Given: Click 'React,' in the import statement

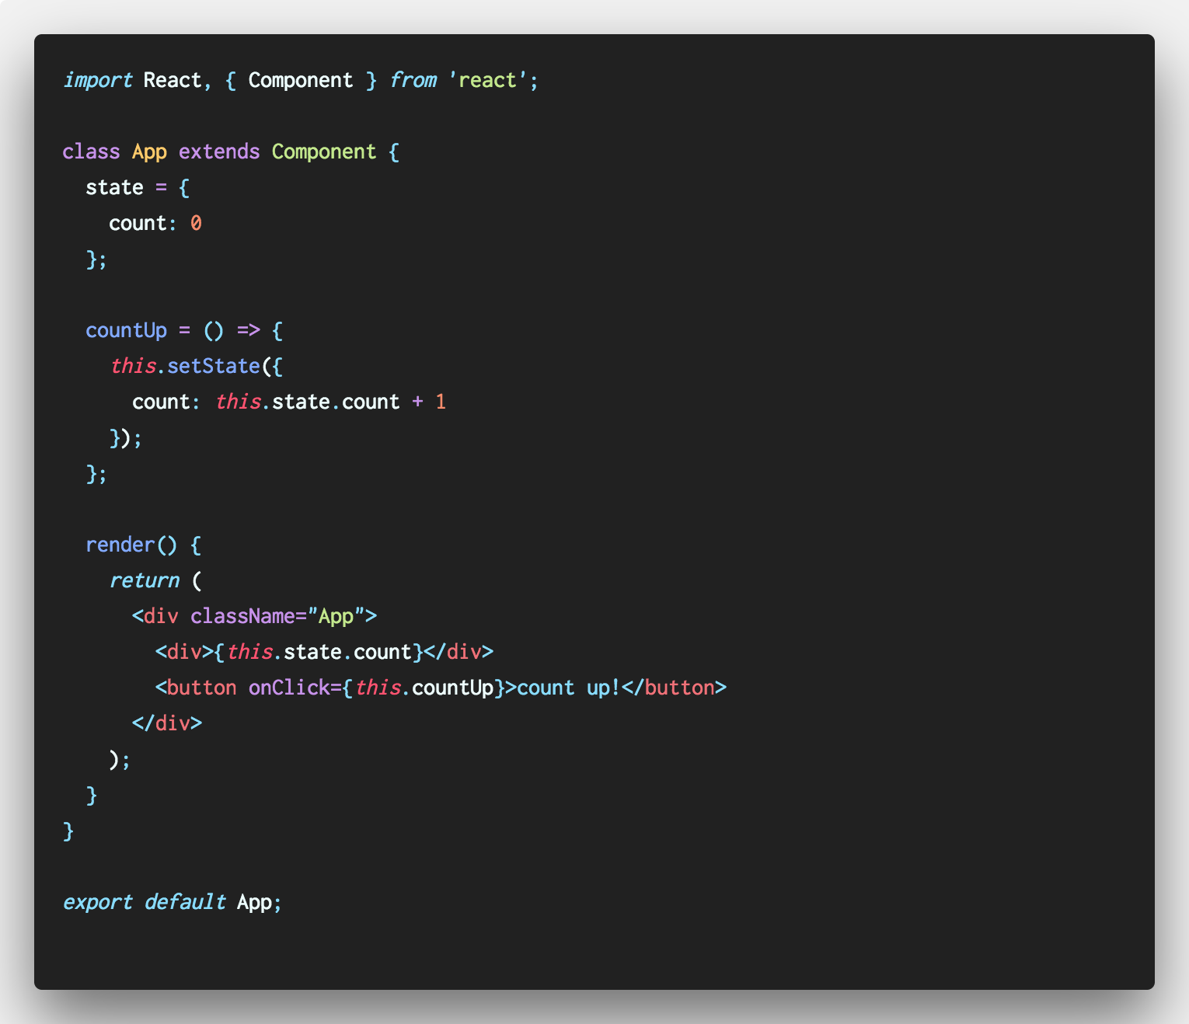Looking at the screenshot, I should click(177, 80).
